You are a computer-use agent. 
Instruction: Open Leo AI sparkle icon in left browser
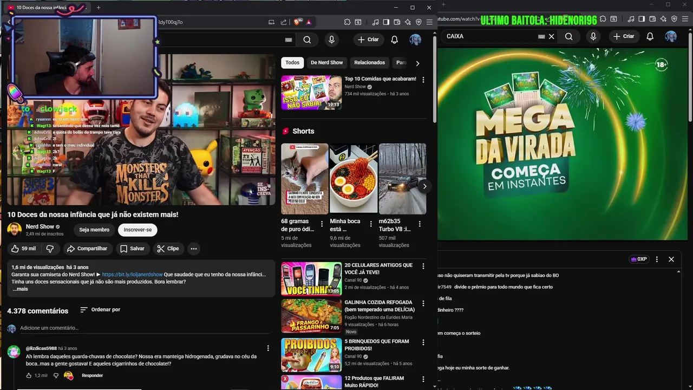408,22
